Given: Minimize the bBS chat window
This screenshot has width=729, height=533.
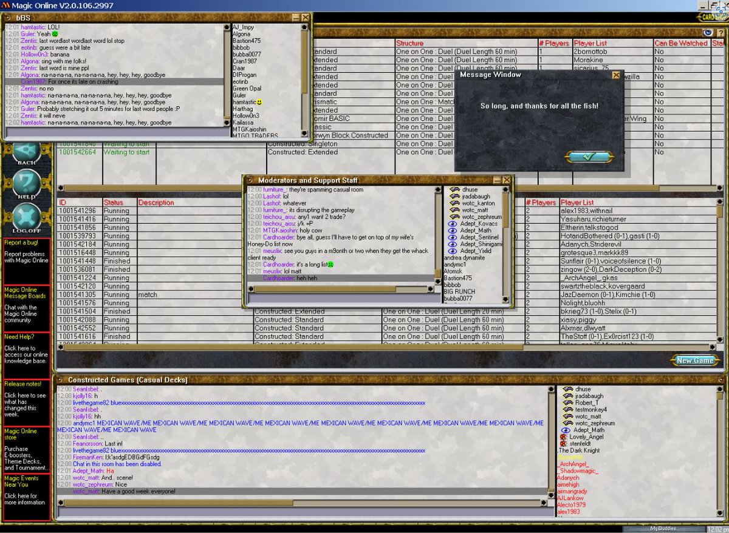Looking at the screenshot, I should click(295, 18).
